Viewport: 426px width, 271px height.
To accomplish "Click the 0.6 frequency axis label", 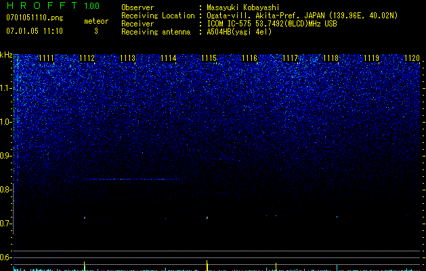I will (x=5, y=257).
